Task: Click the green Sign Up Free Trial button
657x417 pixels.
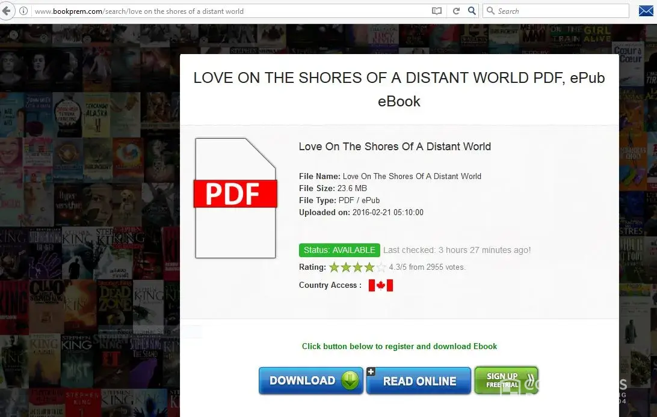Action: point(506,380)
